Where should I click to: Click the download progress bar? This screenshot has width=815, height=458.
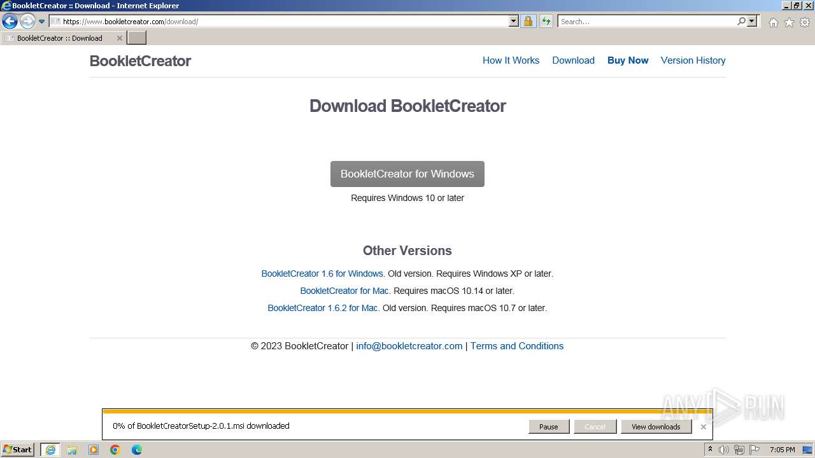click(407, 412)
